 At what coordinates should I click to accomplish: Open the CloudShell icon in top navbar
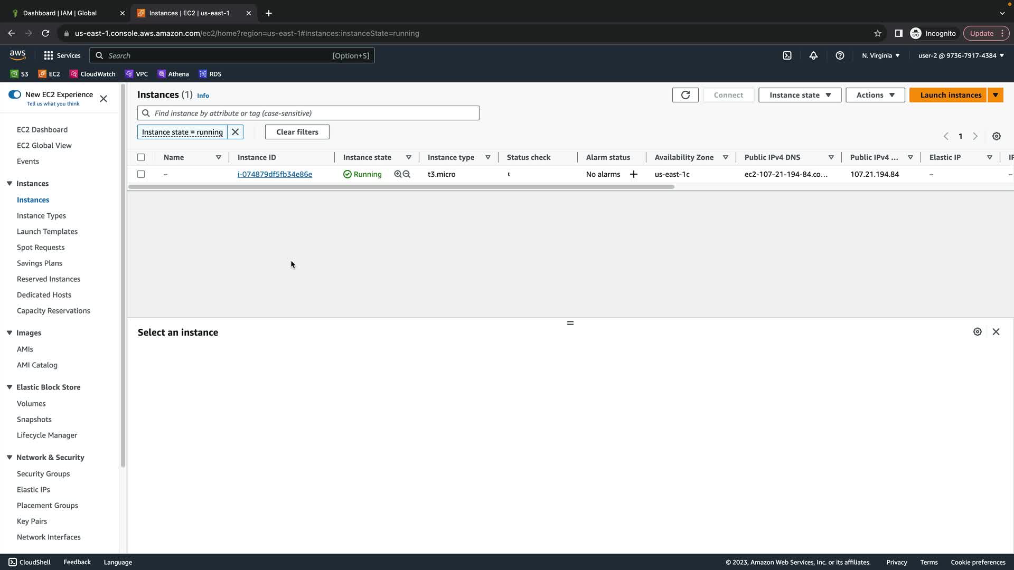click(x=787, y=55)
